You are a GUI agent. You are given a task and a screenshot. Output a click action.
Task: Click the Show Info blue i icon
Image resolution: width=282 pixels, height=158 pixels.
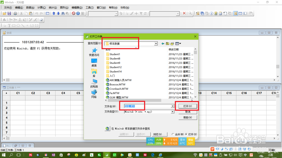coord(211,13)
